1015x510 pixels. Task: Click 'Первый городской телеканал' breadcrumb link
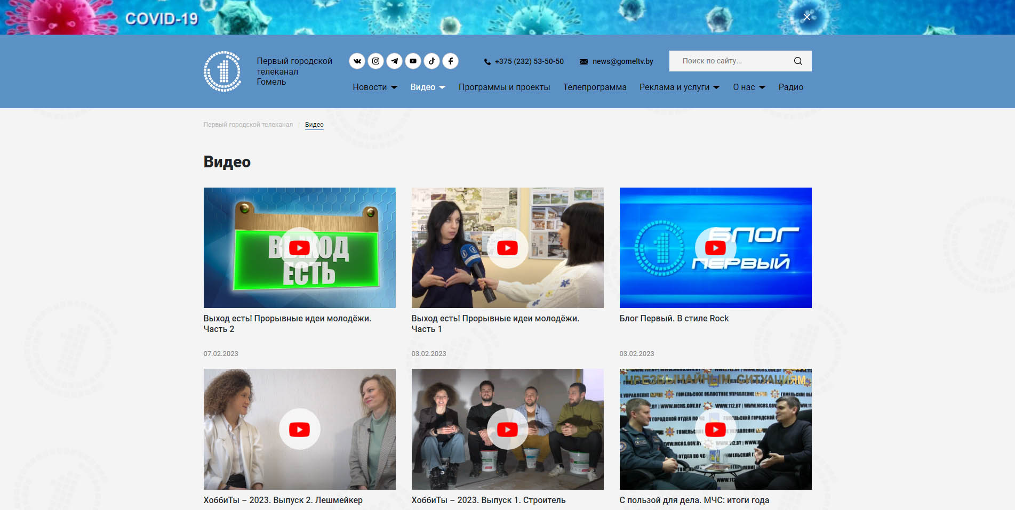(x=248, y=125)
